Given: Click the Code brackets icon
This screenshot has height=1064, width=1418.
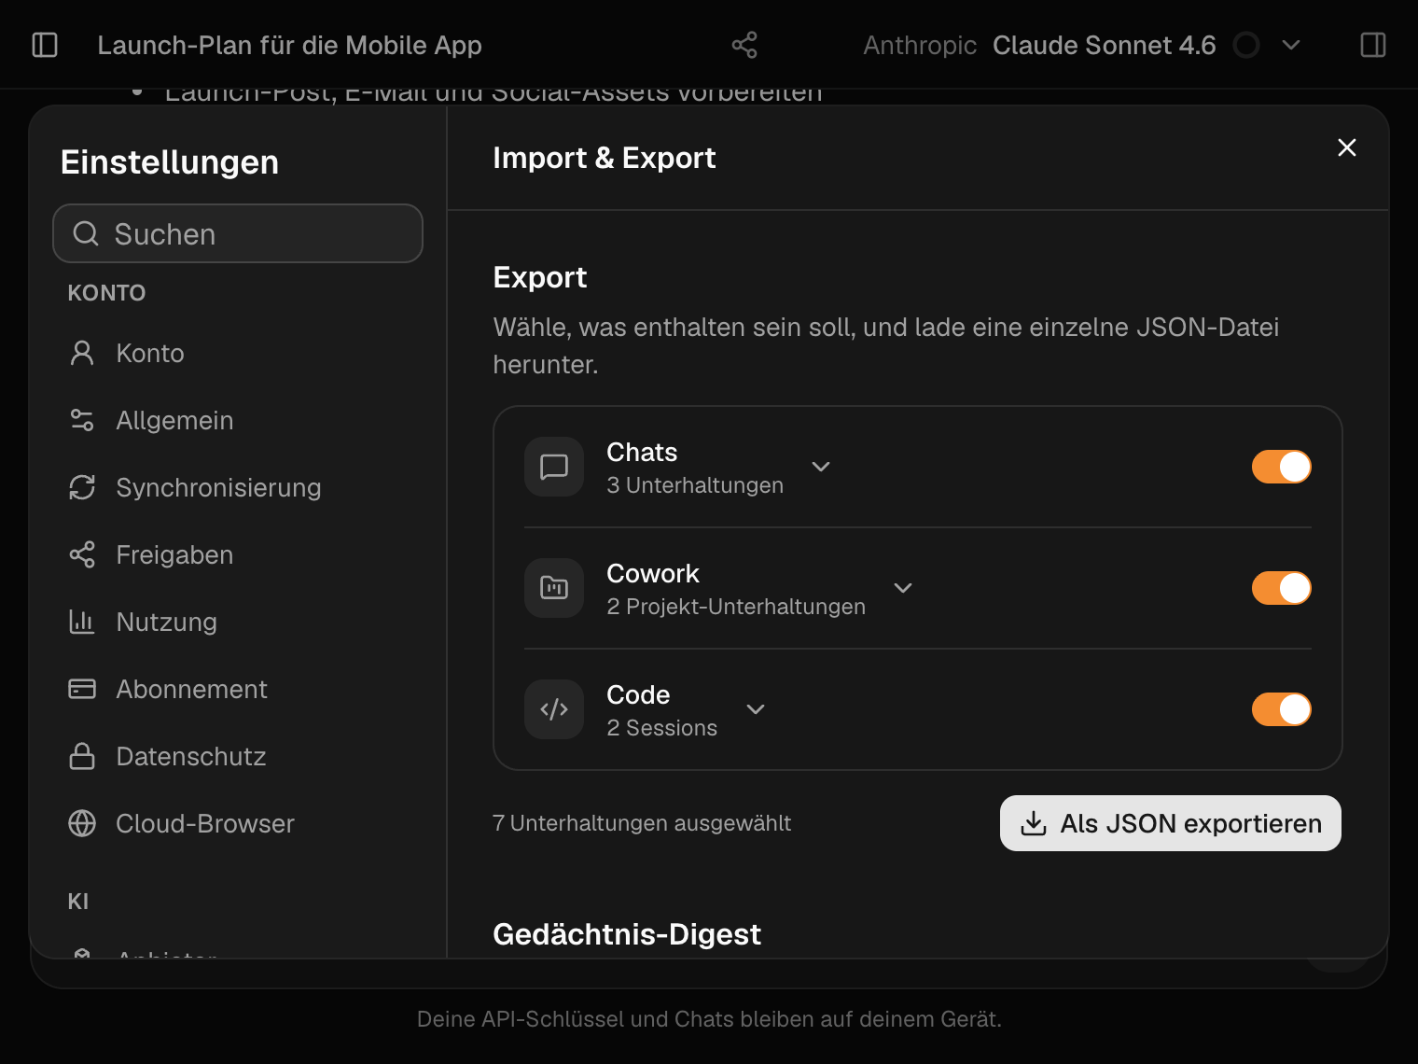Looking at the screenshot, I should coord(554,709).
